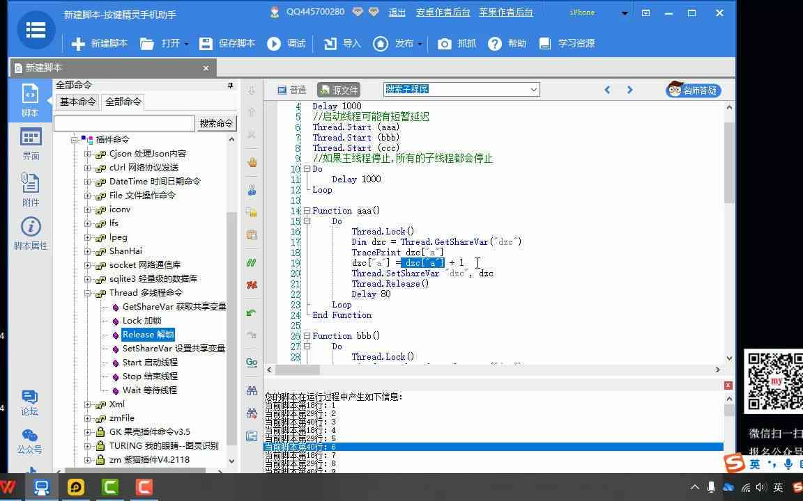Click the command search input field
Screen dimensions: 803x501
point(125,123)
